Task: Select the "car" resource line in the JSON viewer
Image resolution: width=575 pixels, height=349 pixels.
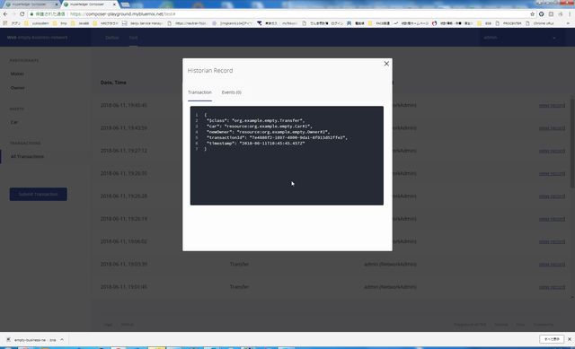Action: (259, 127)
